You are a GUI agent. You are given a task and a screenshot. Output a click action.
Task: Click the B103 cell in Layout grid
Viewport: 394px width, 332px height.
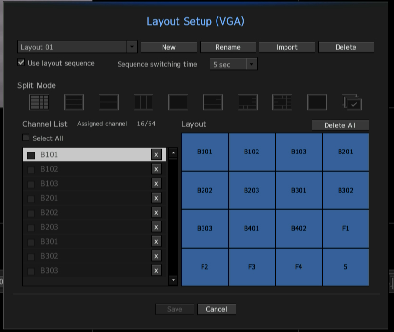[299, 152]
